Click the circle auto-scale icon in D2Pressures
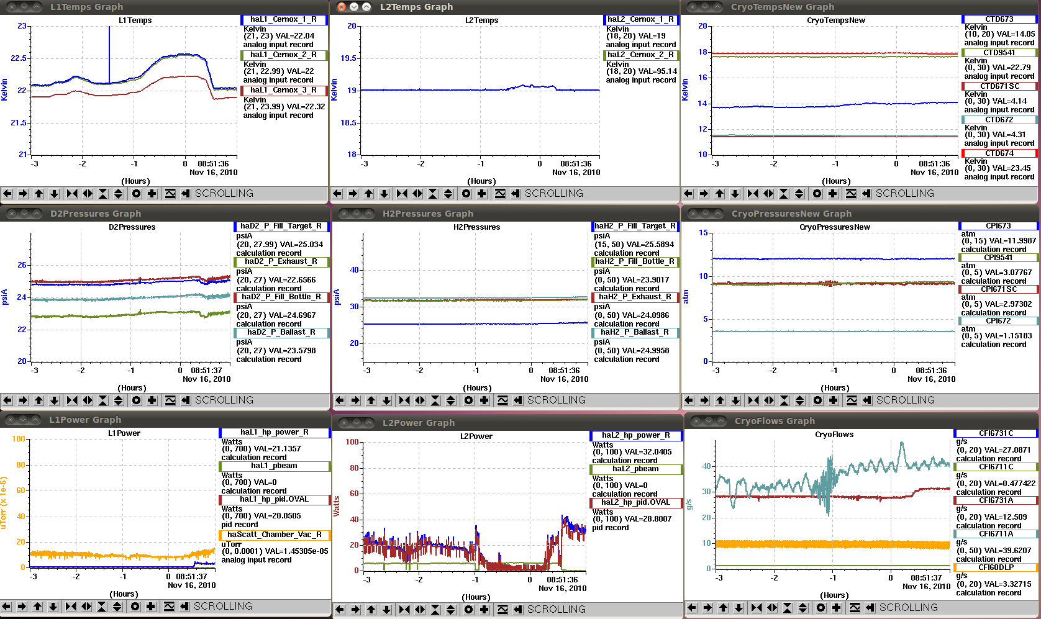 click(137, 400)
